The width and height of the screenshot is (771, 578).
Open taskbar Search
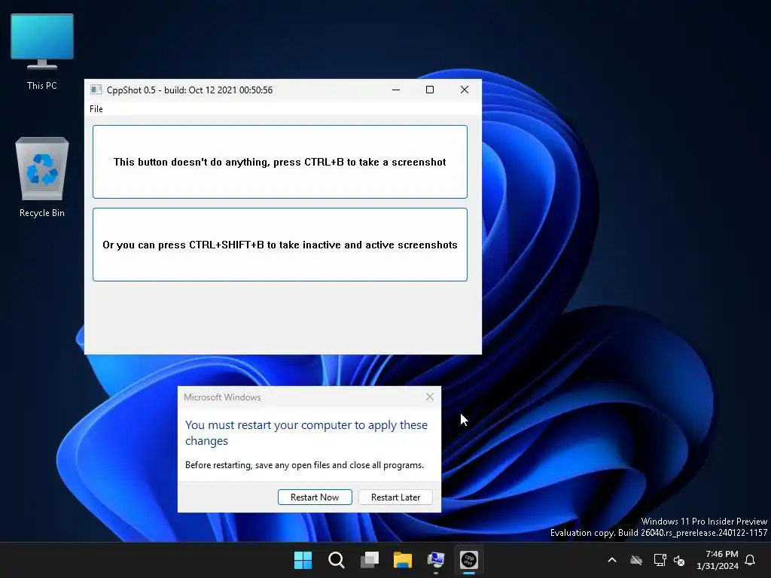click(337, 560)
